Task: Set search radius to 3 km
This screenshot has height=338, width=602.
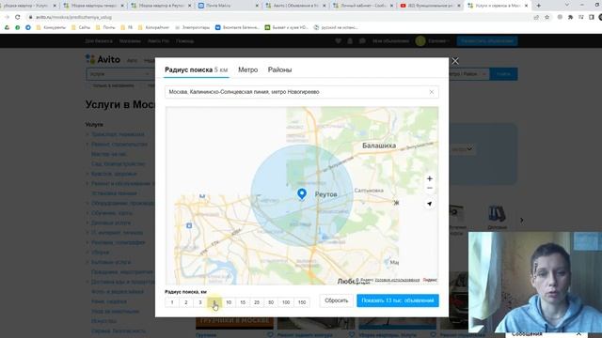Action: 200,302
